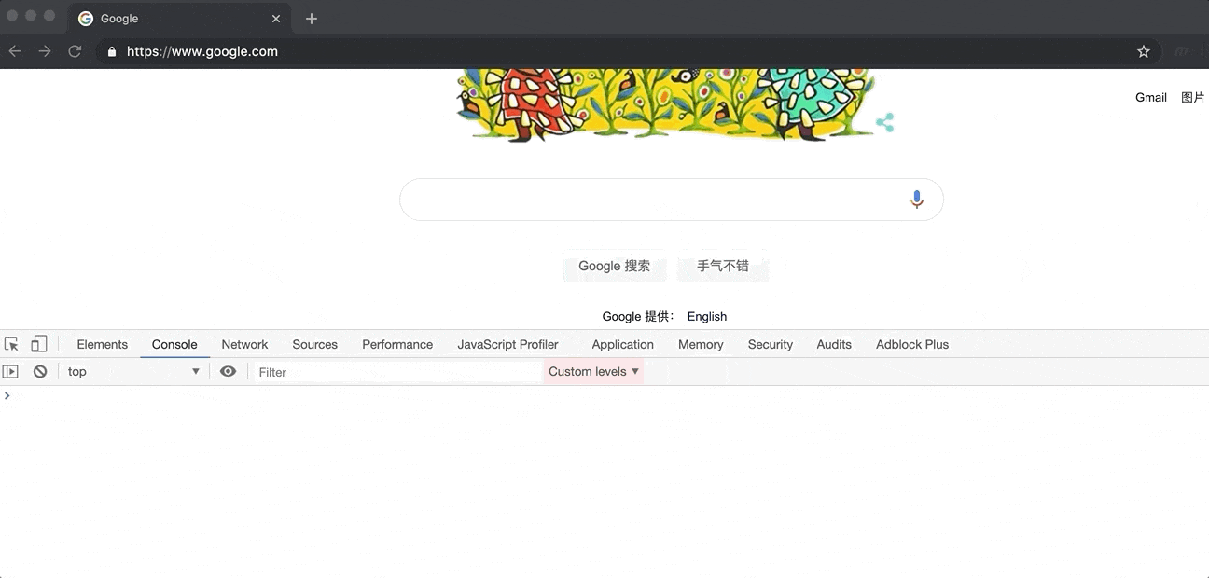Open the Sources tab

coord(315,344)
